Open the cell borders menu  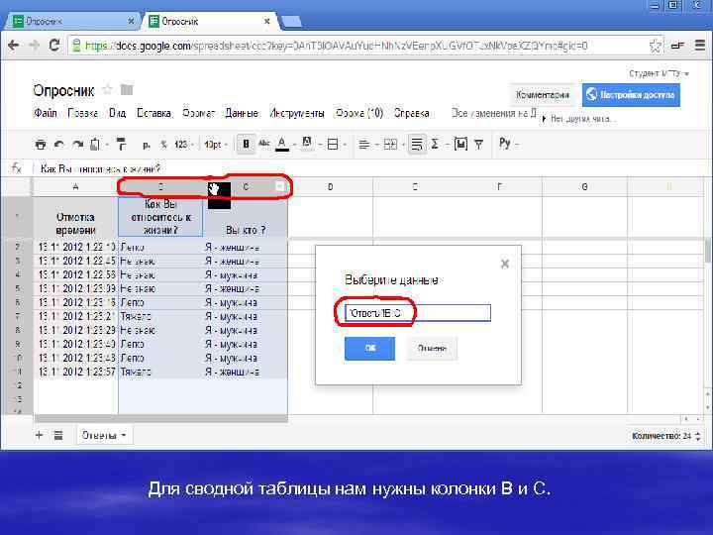click(x=333, y=145)
